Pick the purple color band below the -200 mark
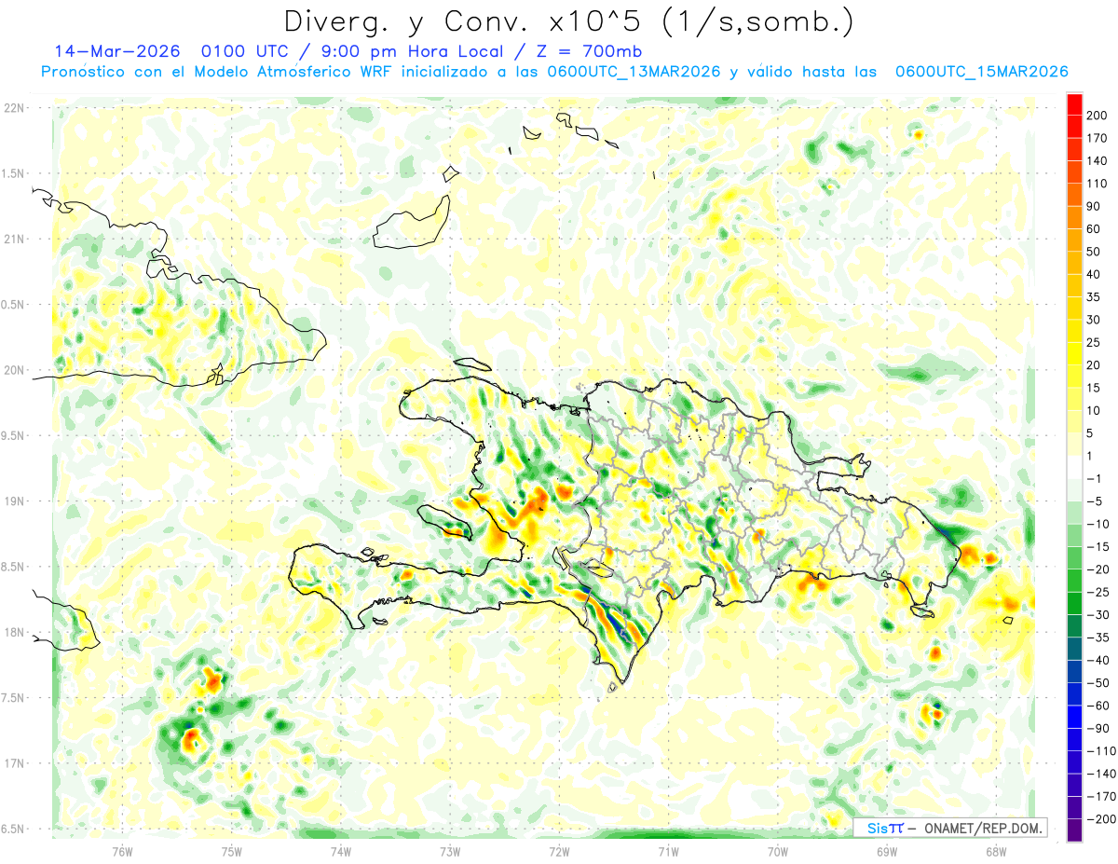Screen dimensions: 1118x864 pyautogui.click(x=1074, y=830)
